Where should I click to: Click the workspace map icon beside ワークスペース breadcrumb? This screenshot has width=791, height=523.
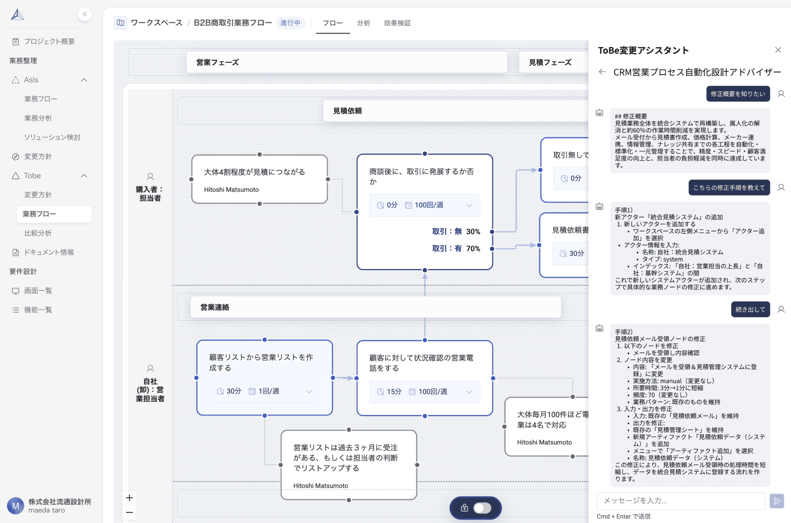120,23
